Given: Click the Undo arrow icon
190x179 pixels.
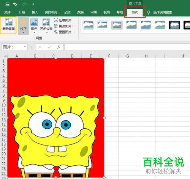Looking at the screenshot, I should pyautogui.click(x=15, y=4).
